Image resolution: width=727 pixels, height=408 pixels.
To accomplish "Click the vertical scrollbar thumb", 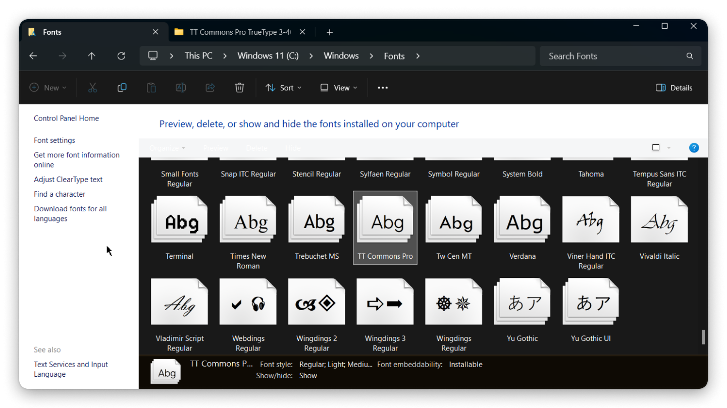I will pyautogui.click(x=703, y=337).
